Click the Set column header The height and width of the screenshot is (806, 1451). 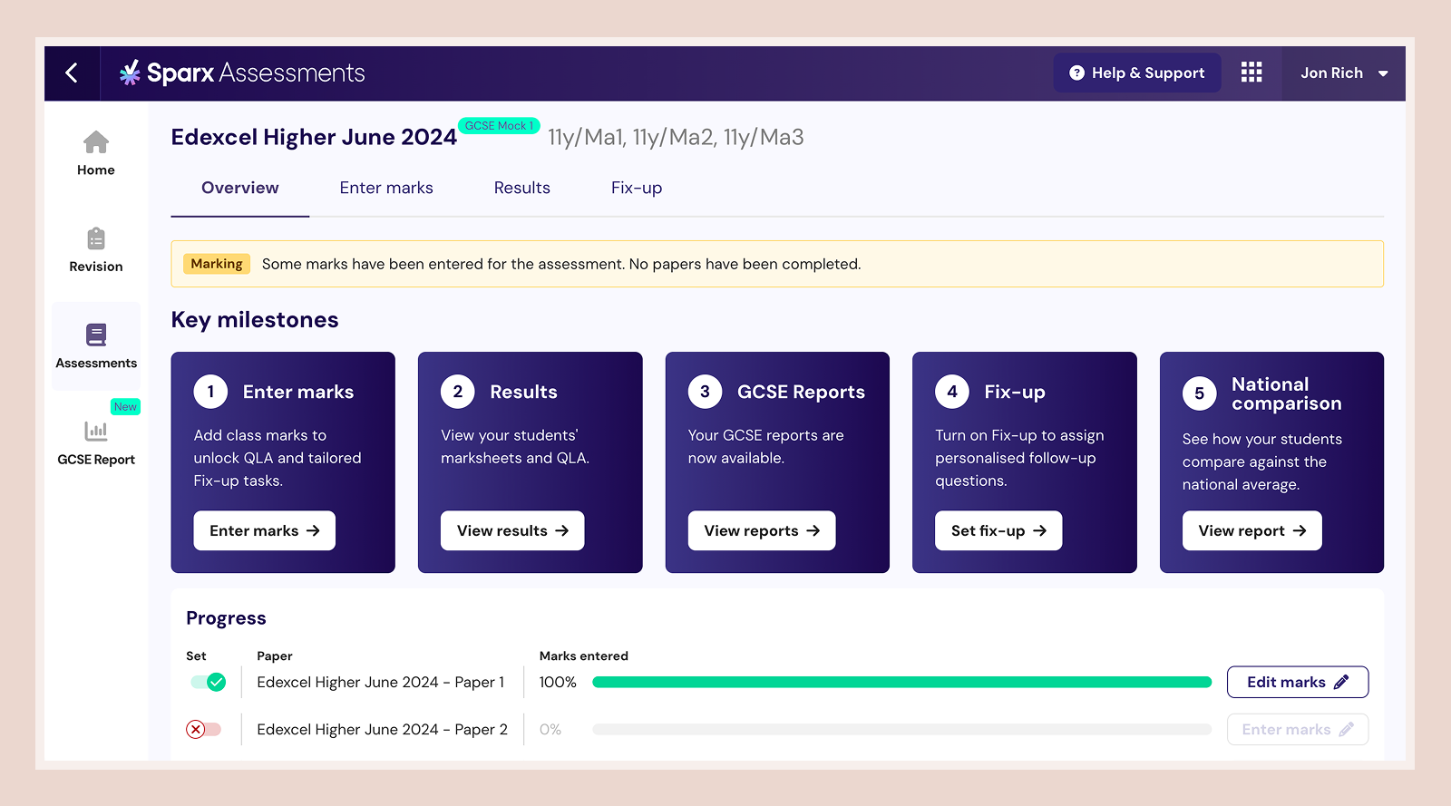click(x=196, y=655)
